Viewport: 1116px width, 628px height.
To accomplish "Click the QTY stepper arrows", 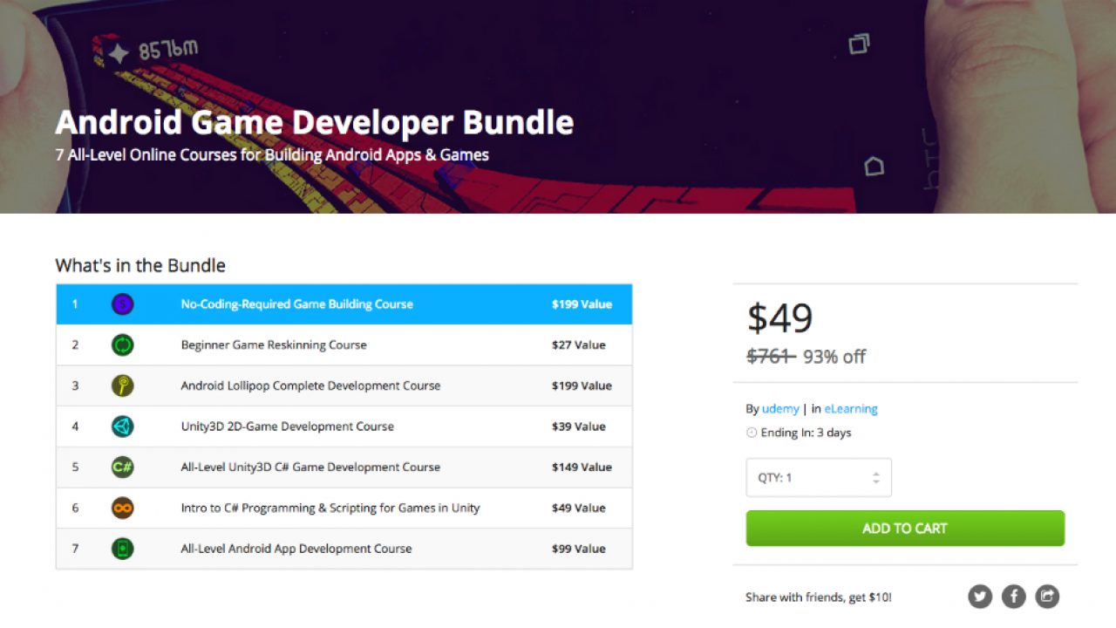I will (875, 478).
